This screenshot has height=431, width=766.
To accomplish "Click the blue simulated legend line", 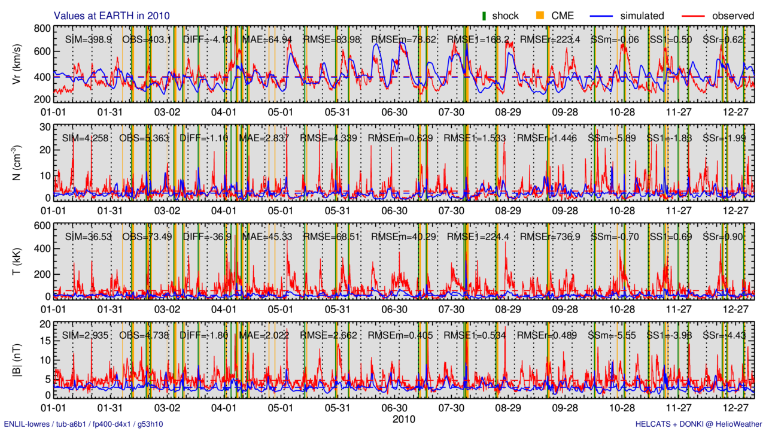I will pos(609,16).
